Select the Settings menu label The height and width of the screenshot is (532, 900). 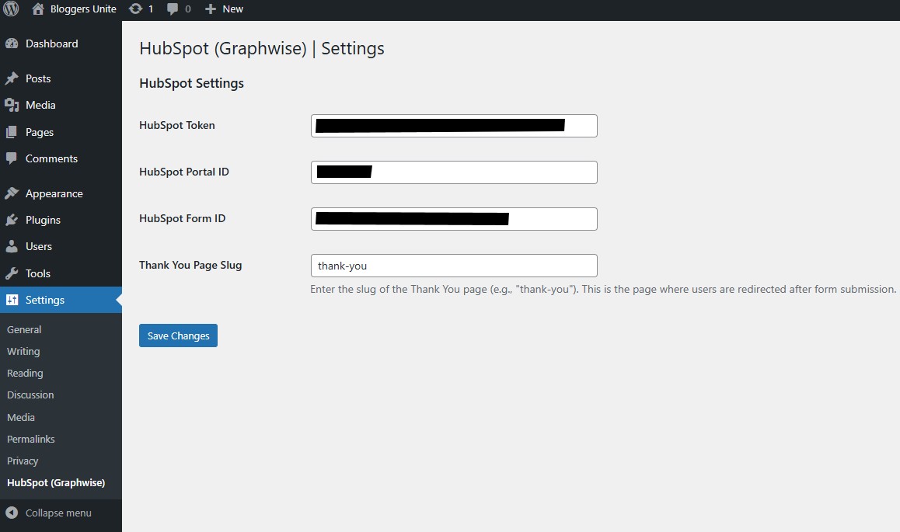coord(45,300)
